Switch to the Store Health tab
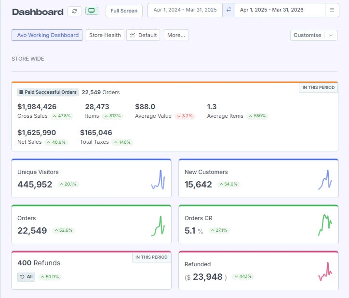This screenshot has width=349, height=298. [x=105, y=35]
